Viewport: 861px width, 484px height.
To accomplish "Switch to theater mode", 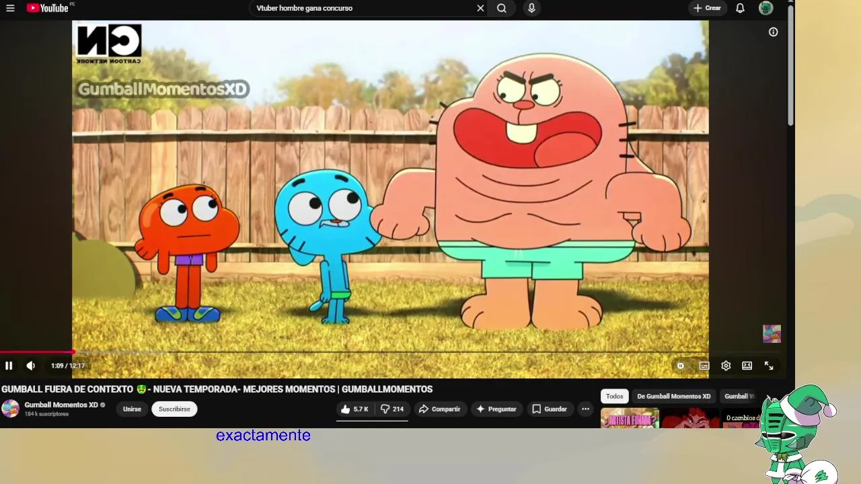I will [x=747, y=366].
